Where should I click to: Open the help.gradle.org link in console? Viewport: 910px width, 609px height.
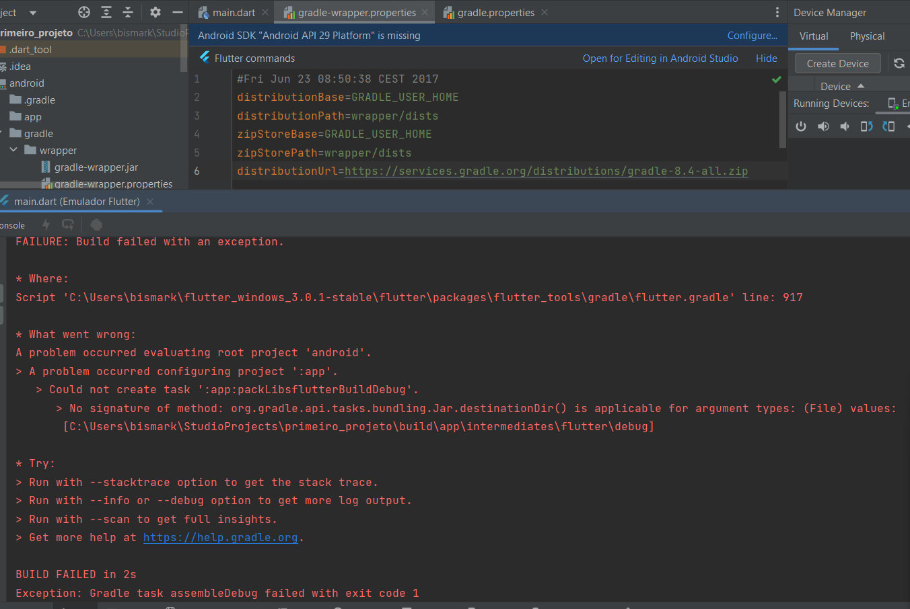(x=220, y=537)
